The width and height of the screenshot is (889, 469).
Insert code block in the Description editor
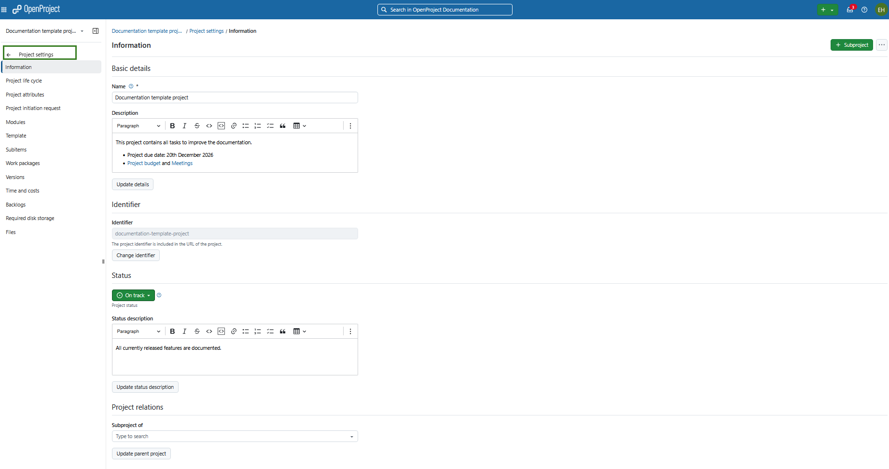point(221,126)
